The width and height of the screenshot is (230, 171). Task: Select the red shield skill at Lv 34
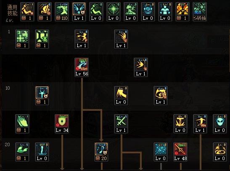pyautogui.click(x=62, y=121)
